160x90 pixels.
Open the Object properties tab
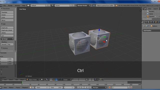tap(156, 22)
